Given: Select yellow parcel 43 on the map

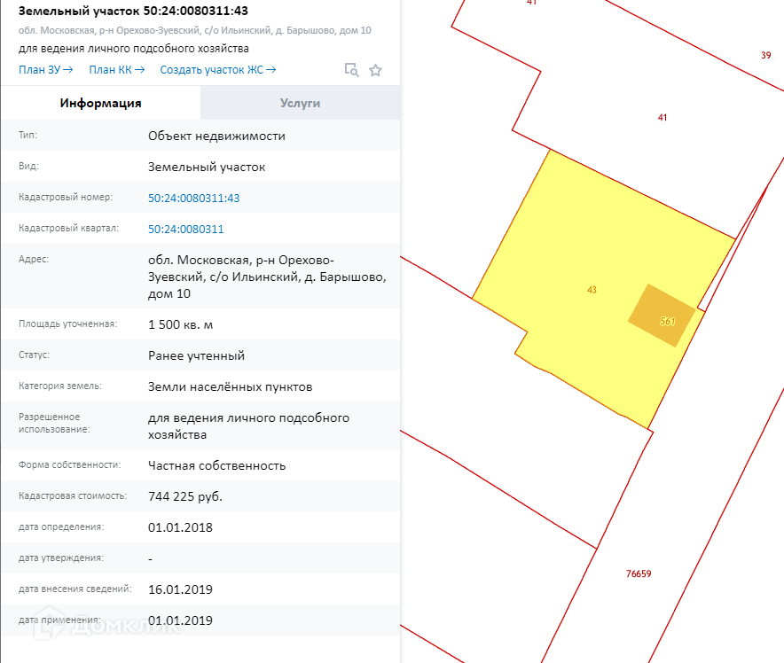Looking at the screenshot, I should click(x=592, y=290).
